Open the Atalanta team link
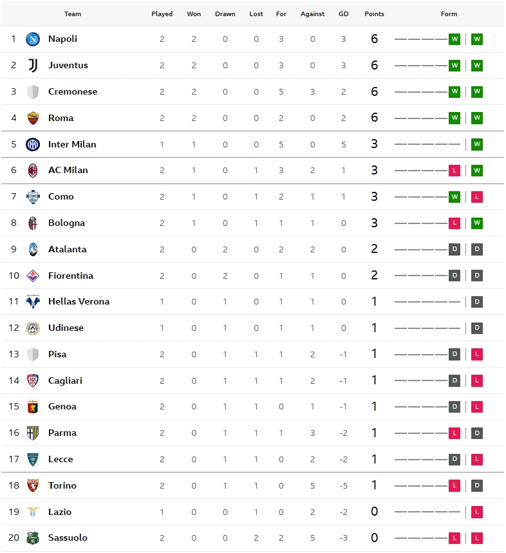The image size is (506, 553). pos(68,249)
